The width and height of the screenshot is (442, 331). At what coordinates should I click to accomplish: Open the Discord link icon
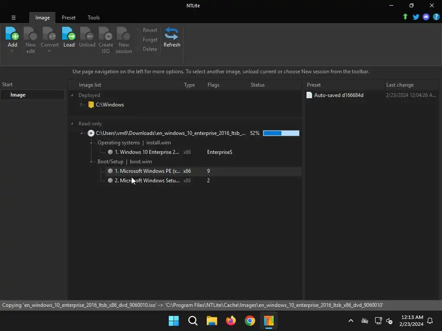click(x=426, y=17)
